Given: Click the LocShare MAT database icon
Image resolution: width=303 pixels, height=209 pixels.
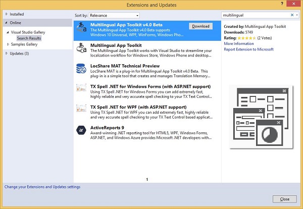Looking at the screenshot, I should (81, 69).
